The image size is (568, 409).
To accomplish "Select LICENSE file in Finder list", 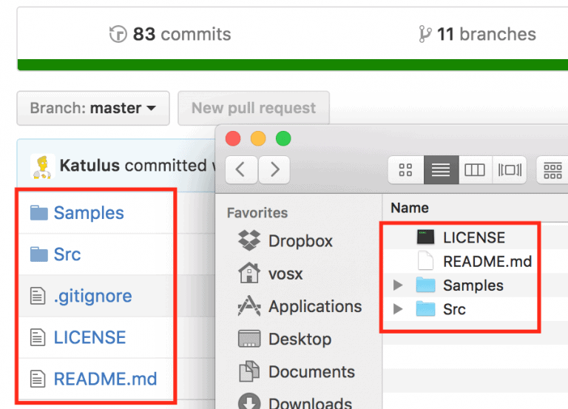I will [x=476, y=237].
